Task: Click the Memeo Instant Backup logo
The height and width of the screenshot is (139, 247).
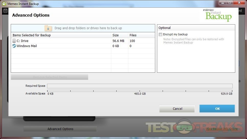Action: click(x=218, y=15)
